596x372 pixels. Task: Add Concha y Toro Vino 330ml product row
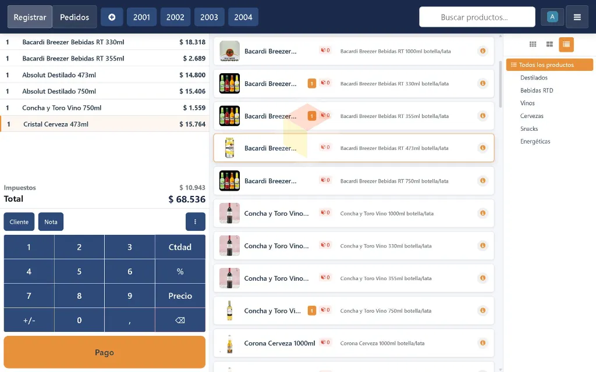click(x=353, y=246)
